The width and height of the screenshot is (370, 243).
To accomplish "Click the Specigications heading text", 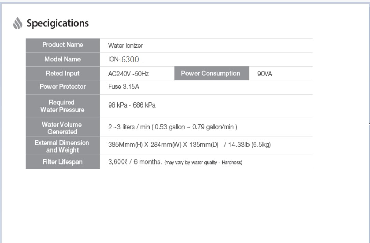I will pyautogui.click(x=58, y=23).
